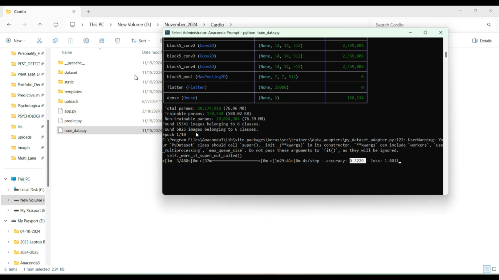Collapse the This PC tree node
Image resolution: width=499 pixels, height=280 pixels.
click(x=6, y=179)
